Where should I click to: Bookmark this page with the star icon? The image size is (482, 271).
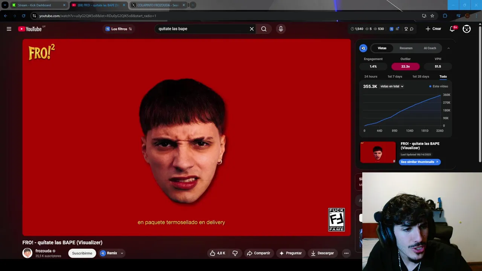[432, 16]
